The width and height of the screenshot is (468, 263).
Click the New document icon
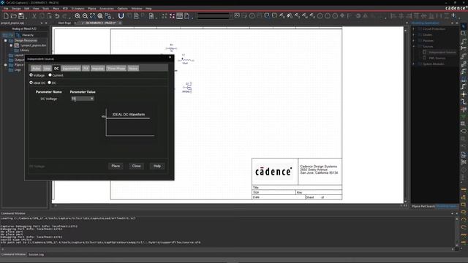tap(6, 16)
